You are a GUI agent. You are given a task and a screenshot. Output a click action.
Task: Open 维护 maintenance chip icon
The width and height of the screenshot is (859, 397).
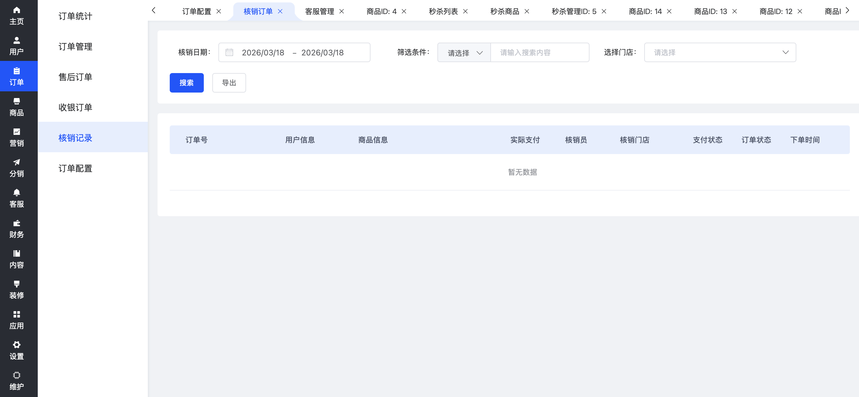(x=16, y=375)
